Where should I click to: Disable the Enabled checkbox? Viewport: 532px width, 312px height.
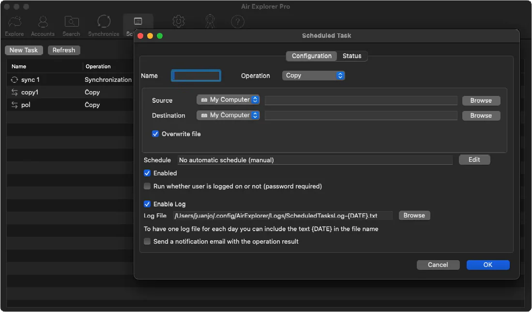[x=147, y=173]
